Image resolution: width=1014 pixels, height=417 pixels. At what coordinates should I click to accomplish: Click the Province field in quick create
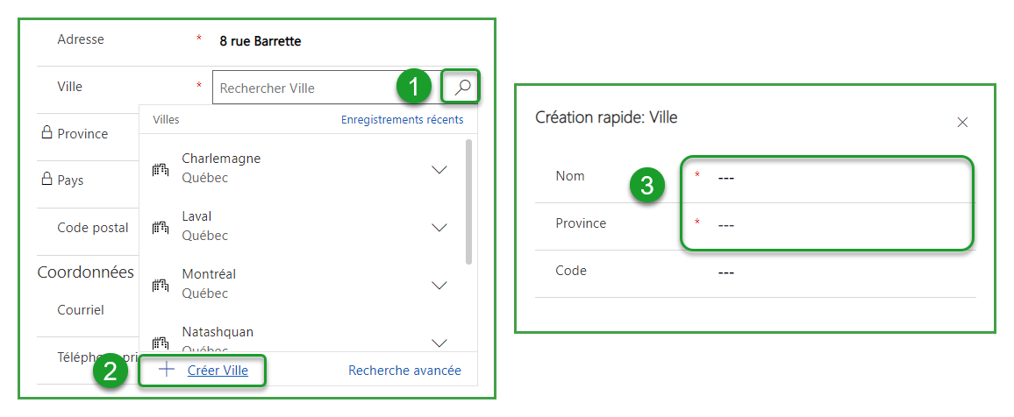pos(833,225)
